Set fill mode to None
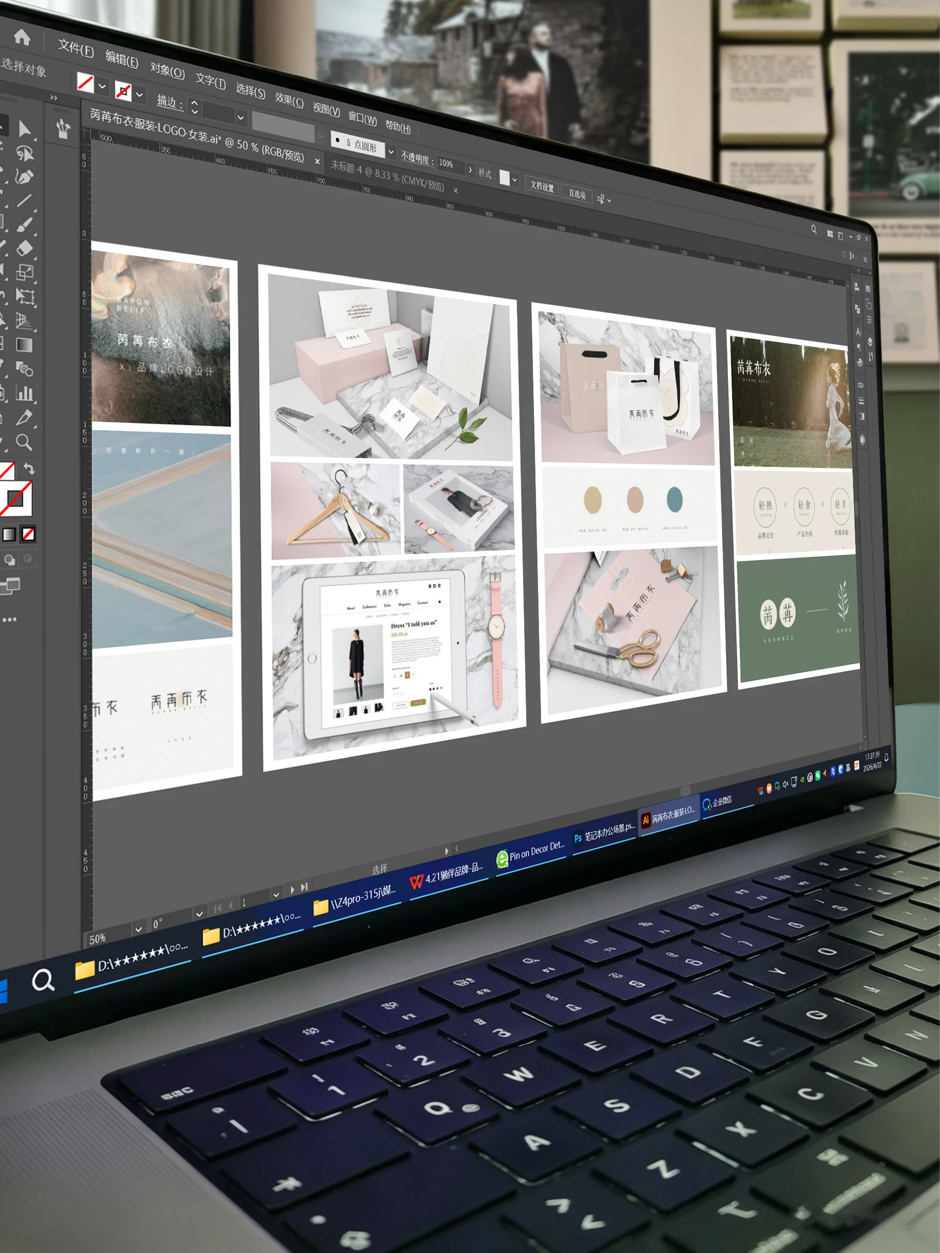Image resolution: width=940 pixels, height=1253 pixels. 28,534
